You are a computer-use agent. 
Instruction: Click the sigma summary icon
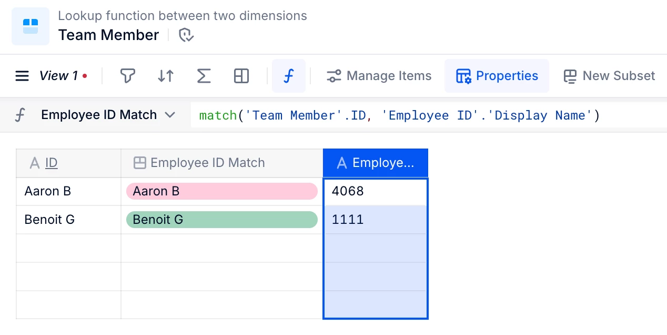coord(204,76)
